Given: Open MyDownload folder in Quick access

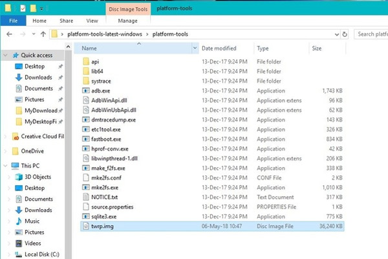Looking at the screenshot, I should click(x=41, y=111).
